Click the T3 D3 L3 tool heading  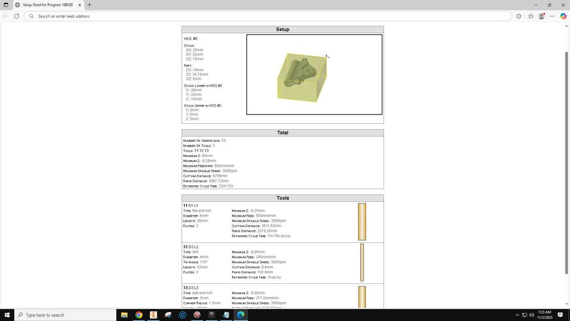point(190,288)
